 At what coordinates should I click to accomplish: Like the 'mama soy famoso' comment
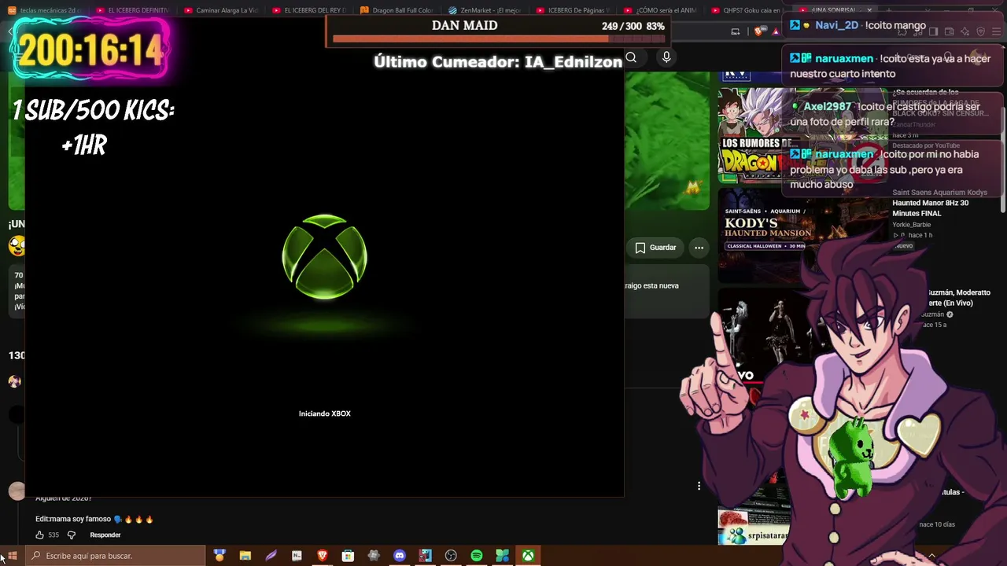40,535
